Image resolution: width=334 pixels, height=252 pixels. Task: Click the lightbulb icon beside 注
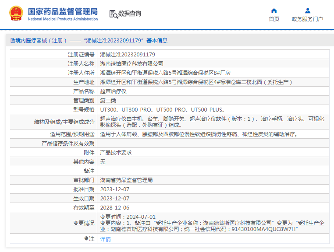coord(86,238)
